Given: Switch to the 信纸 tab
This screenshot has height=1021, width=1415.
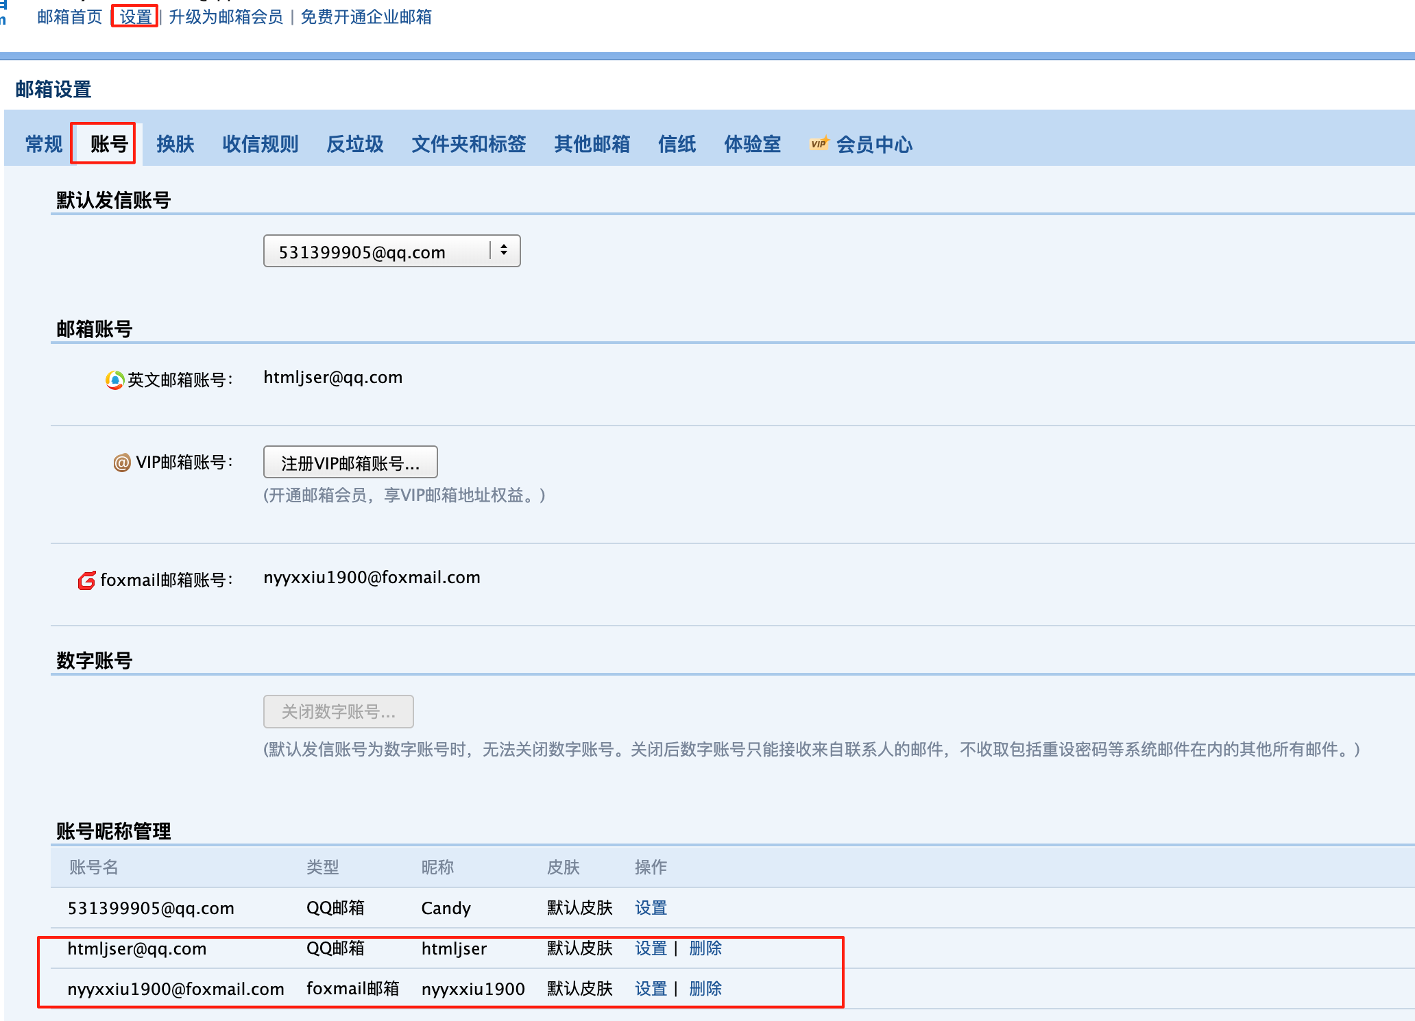Looking at the screenshot, I should pos(677,144).
